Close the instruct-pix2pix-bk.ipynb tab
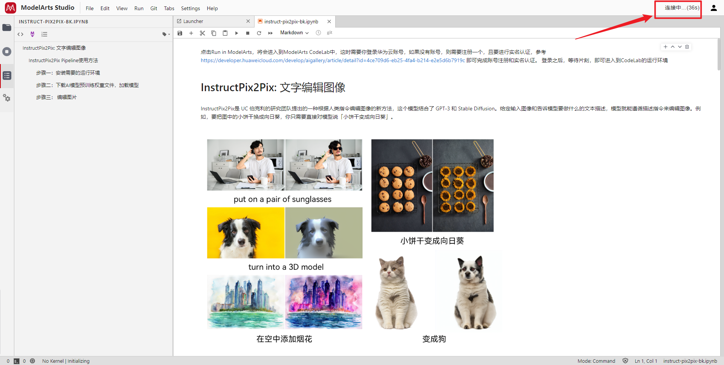 click(329, 21)
